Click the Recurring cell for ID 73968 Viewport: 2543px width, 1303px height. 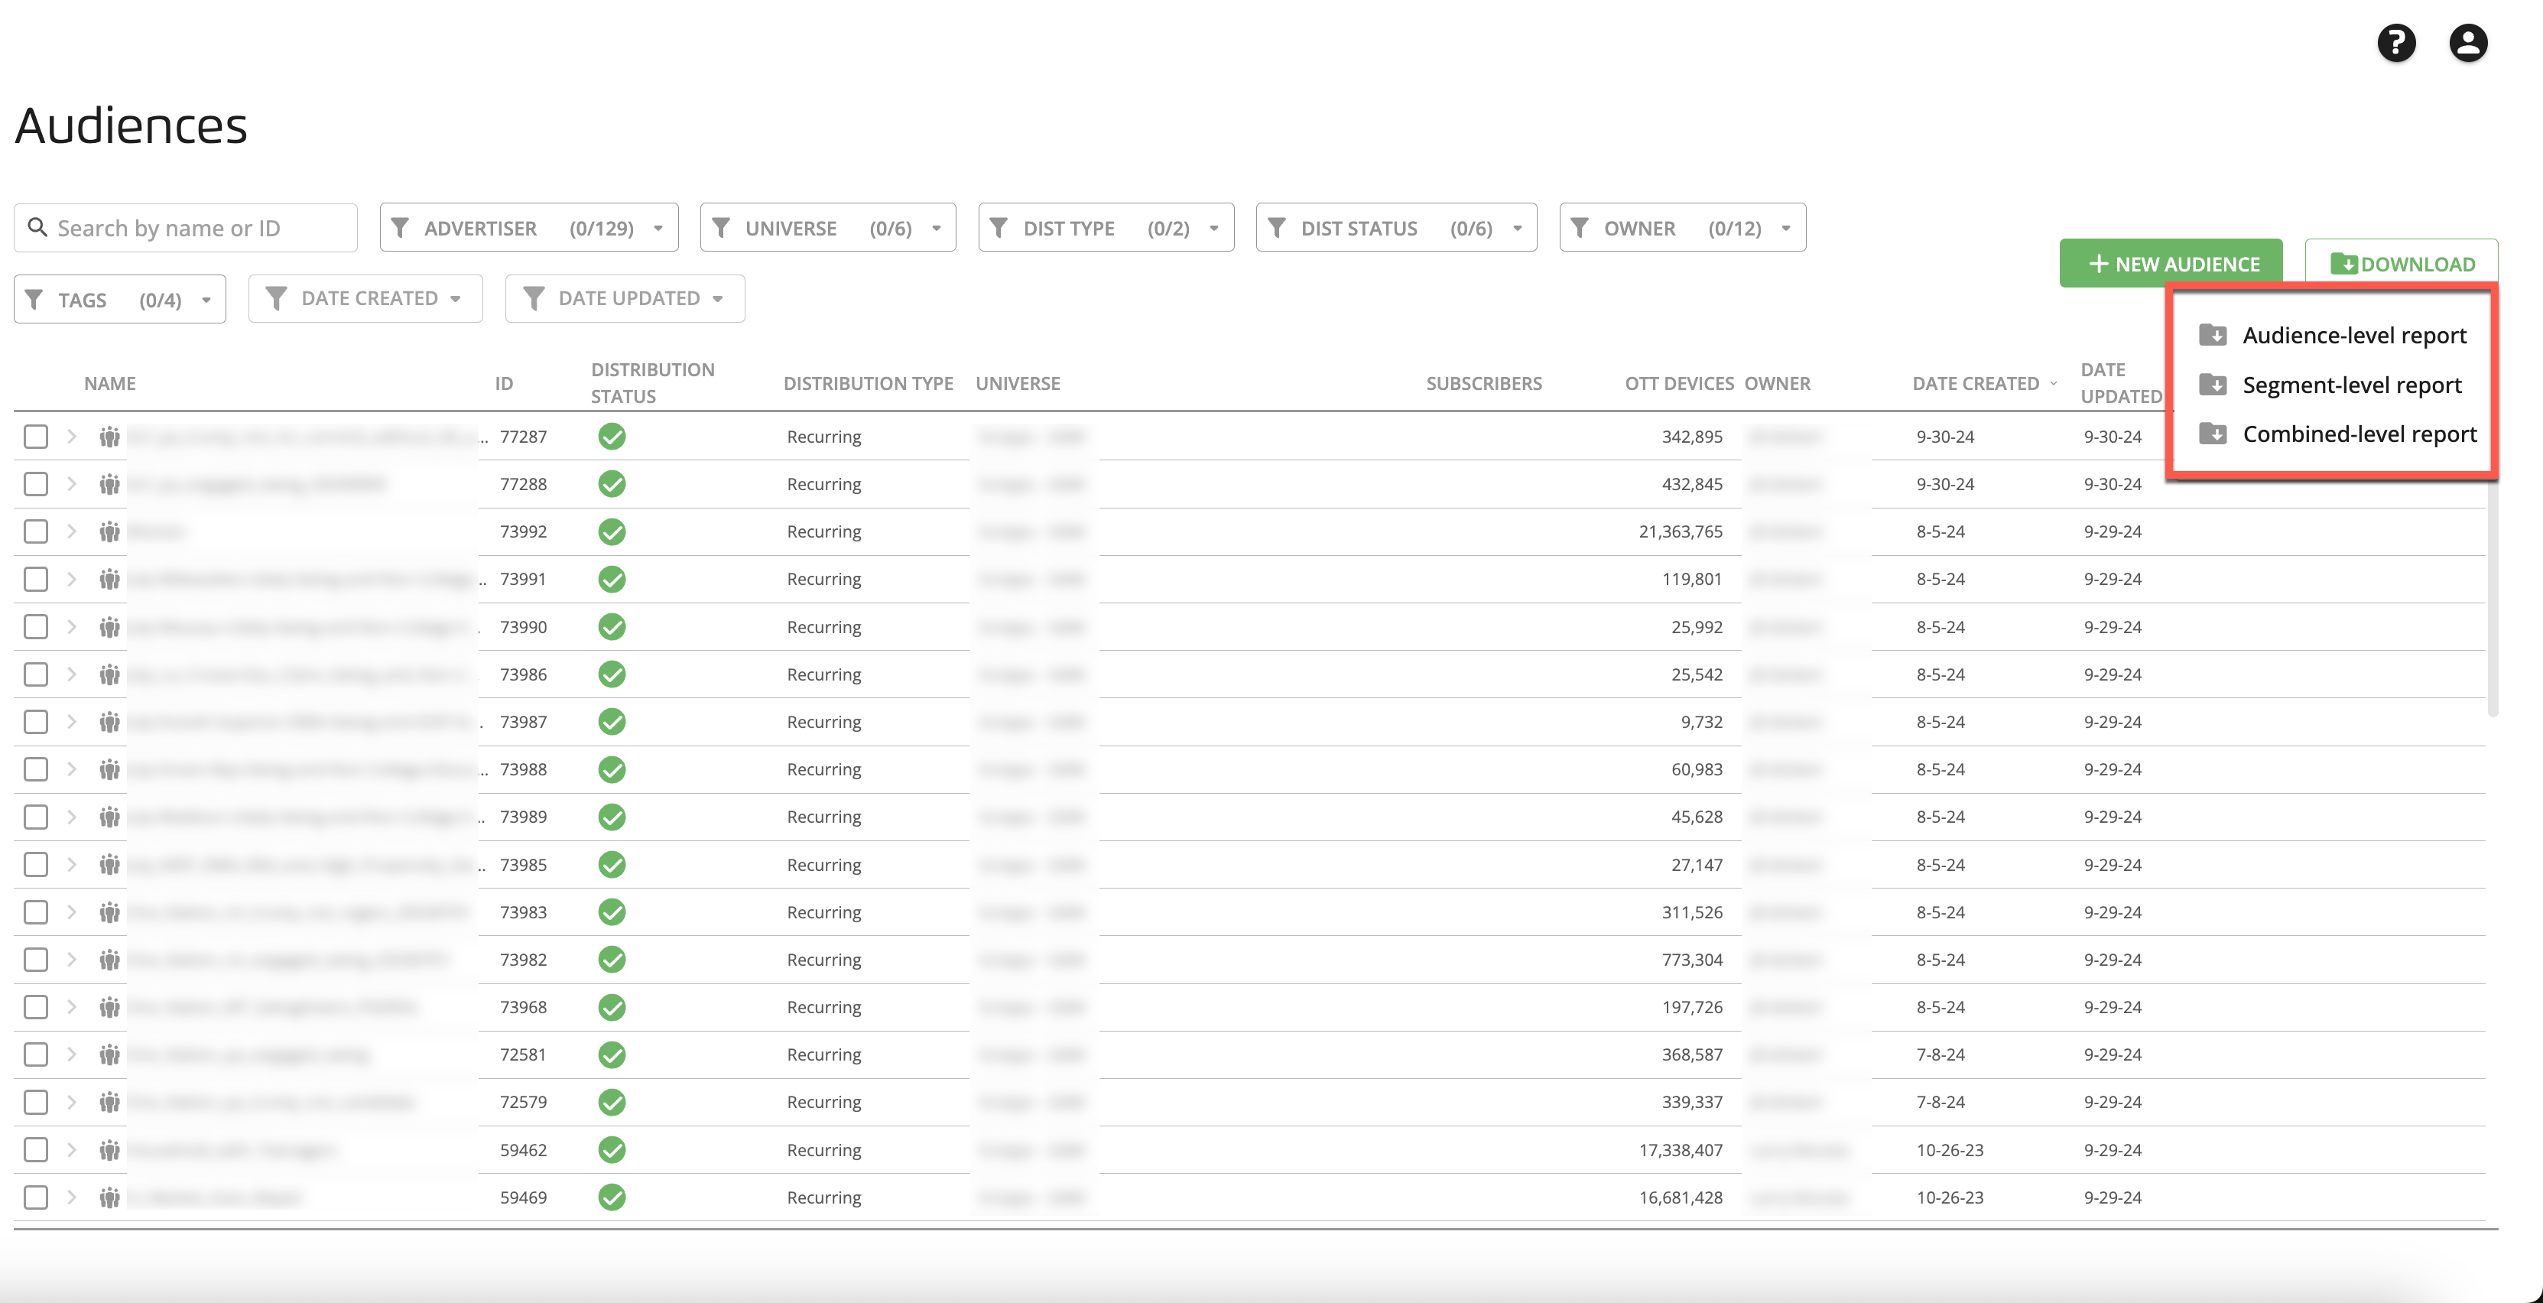(x=823, y=1007)
